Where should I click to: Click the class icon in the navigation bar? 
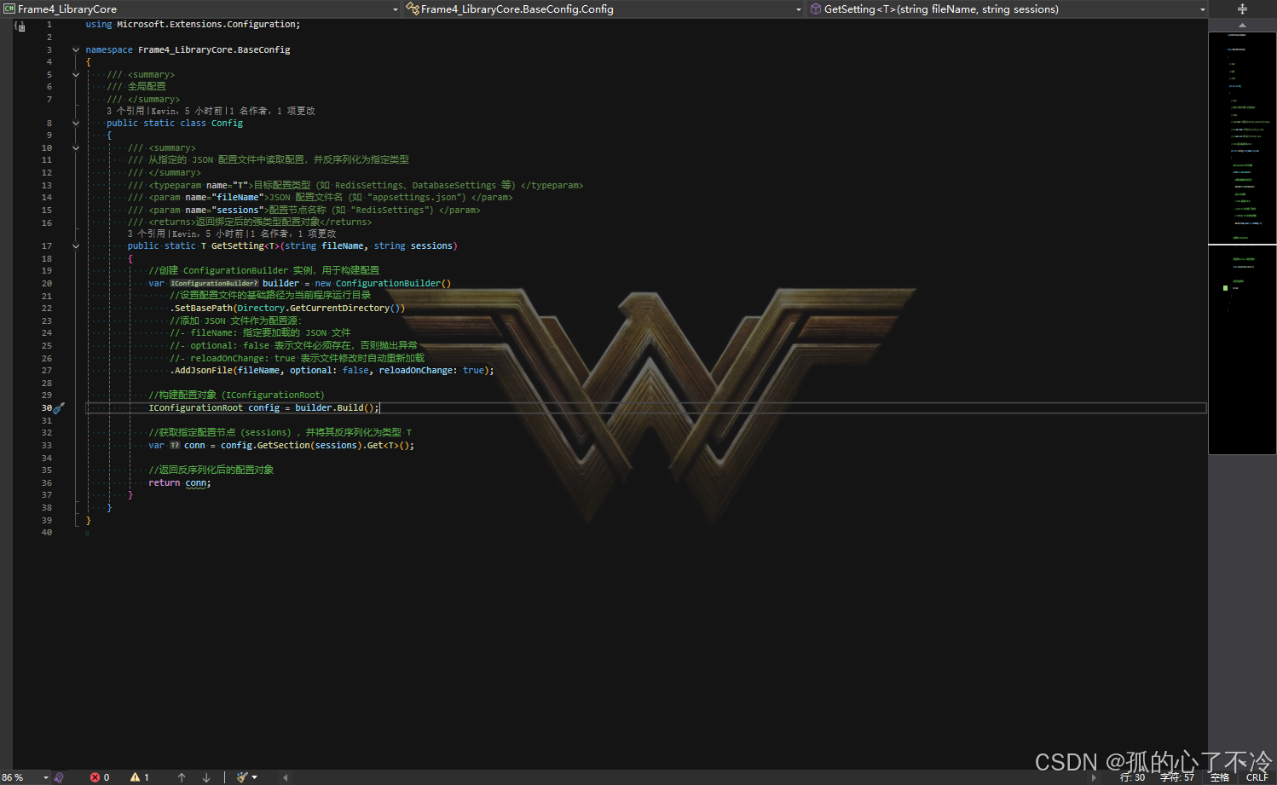[x=413, y=9]
